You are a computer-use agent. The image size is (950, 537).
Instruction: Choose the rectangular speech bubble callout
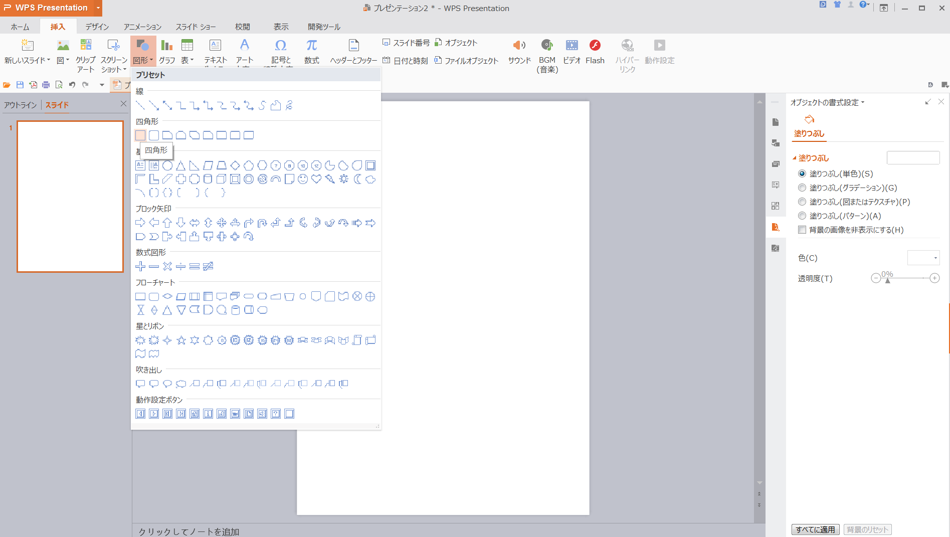coord(140,384)
